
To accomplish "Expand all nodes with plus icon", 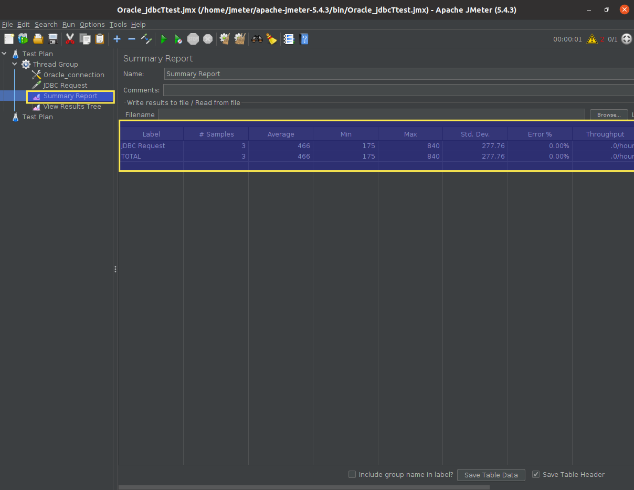I will (117, 39).
